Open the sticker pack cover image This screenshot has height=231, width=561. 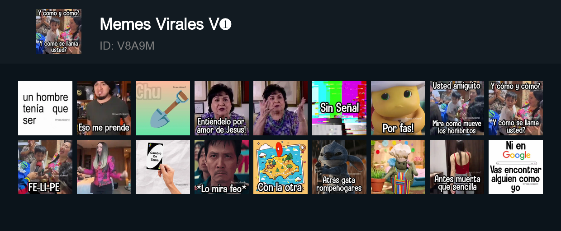[x=59, y=32]
